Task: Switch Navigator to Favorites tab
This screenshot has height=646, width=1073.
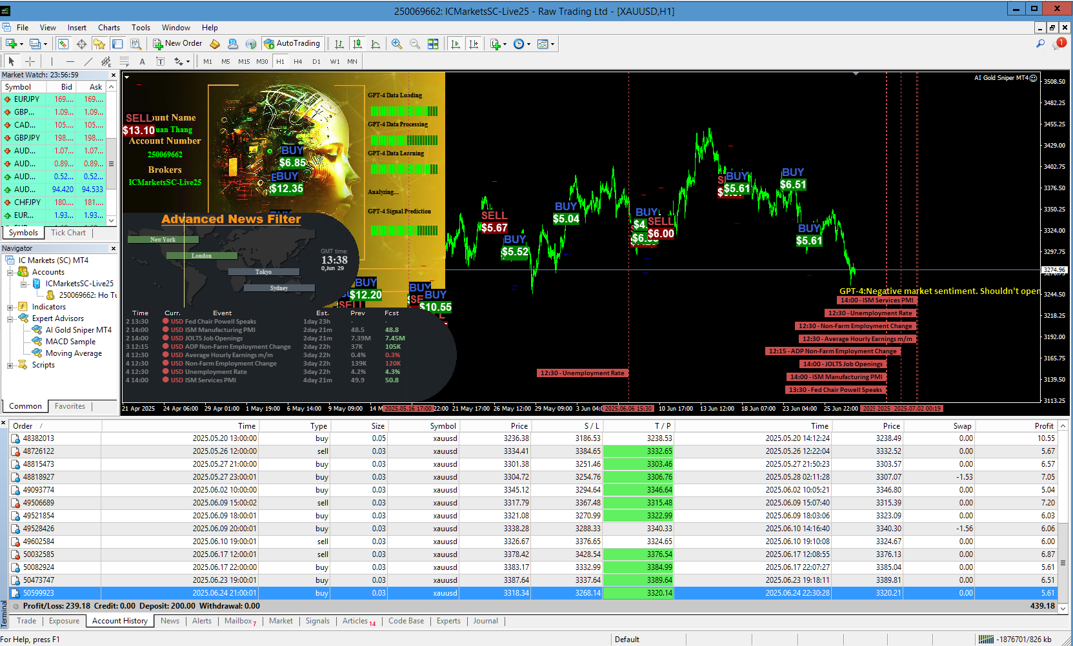Action: tap(70, 406)
